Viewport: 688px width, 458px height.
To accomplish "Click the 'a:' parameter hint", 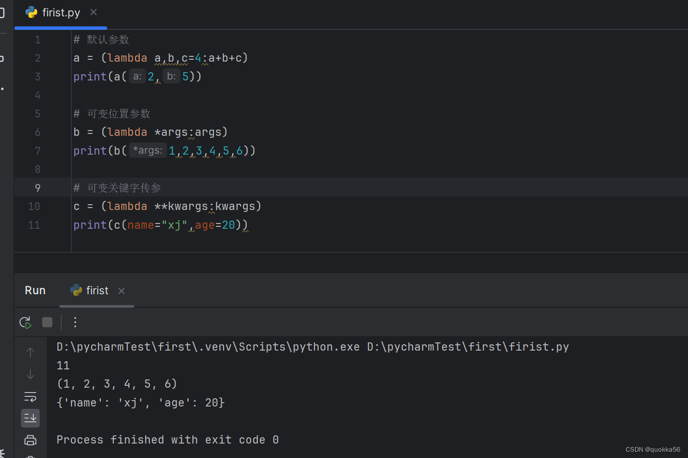I will click(137, 77).
